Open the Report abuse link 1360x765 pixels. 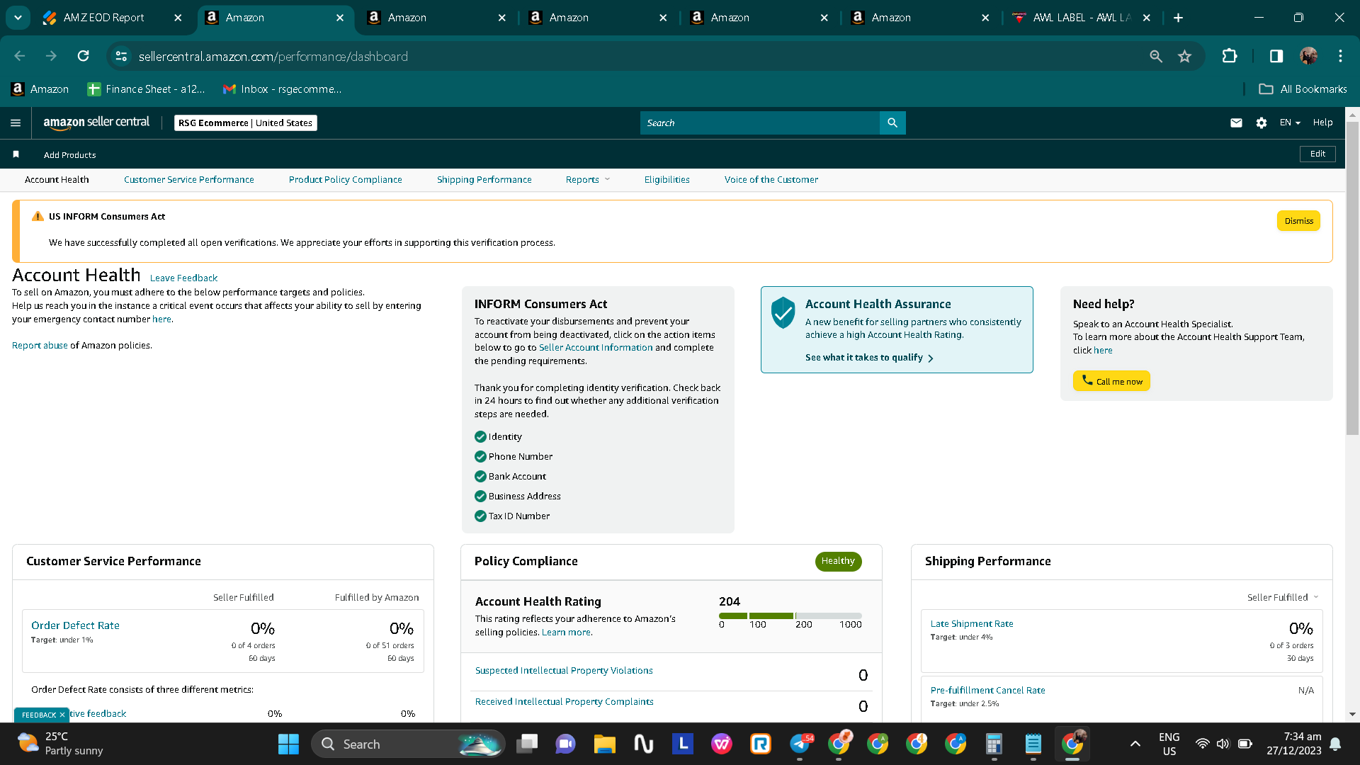click(x=40, y=346)
